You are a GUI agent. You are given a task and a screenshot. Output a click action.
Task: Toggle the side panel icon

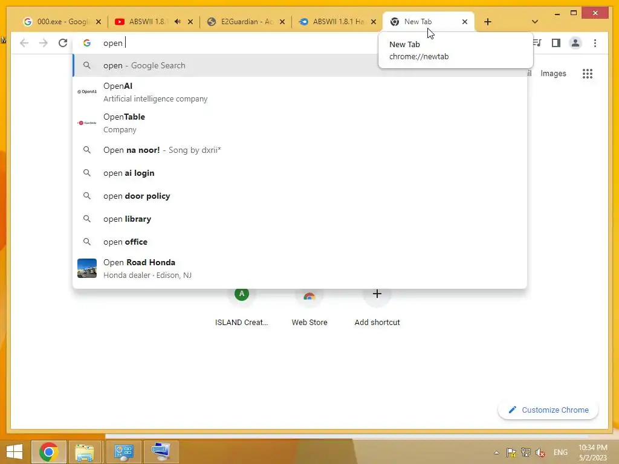click(x=556, y=43)
